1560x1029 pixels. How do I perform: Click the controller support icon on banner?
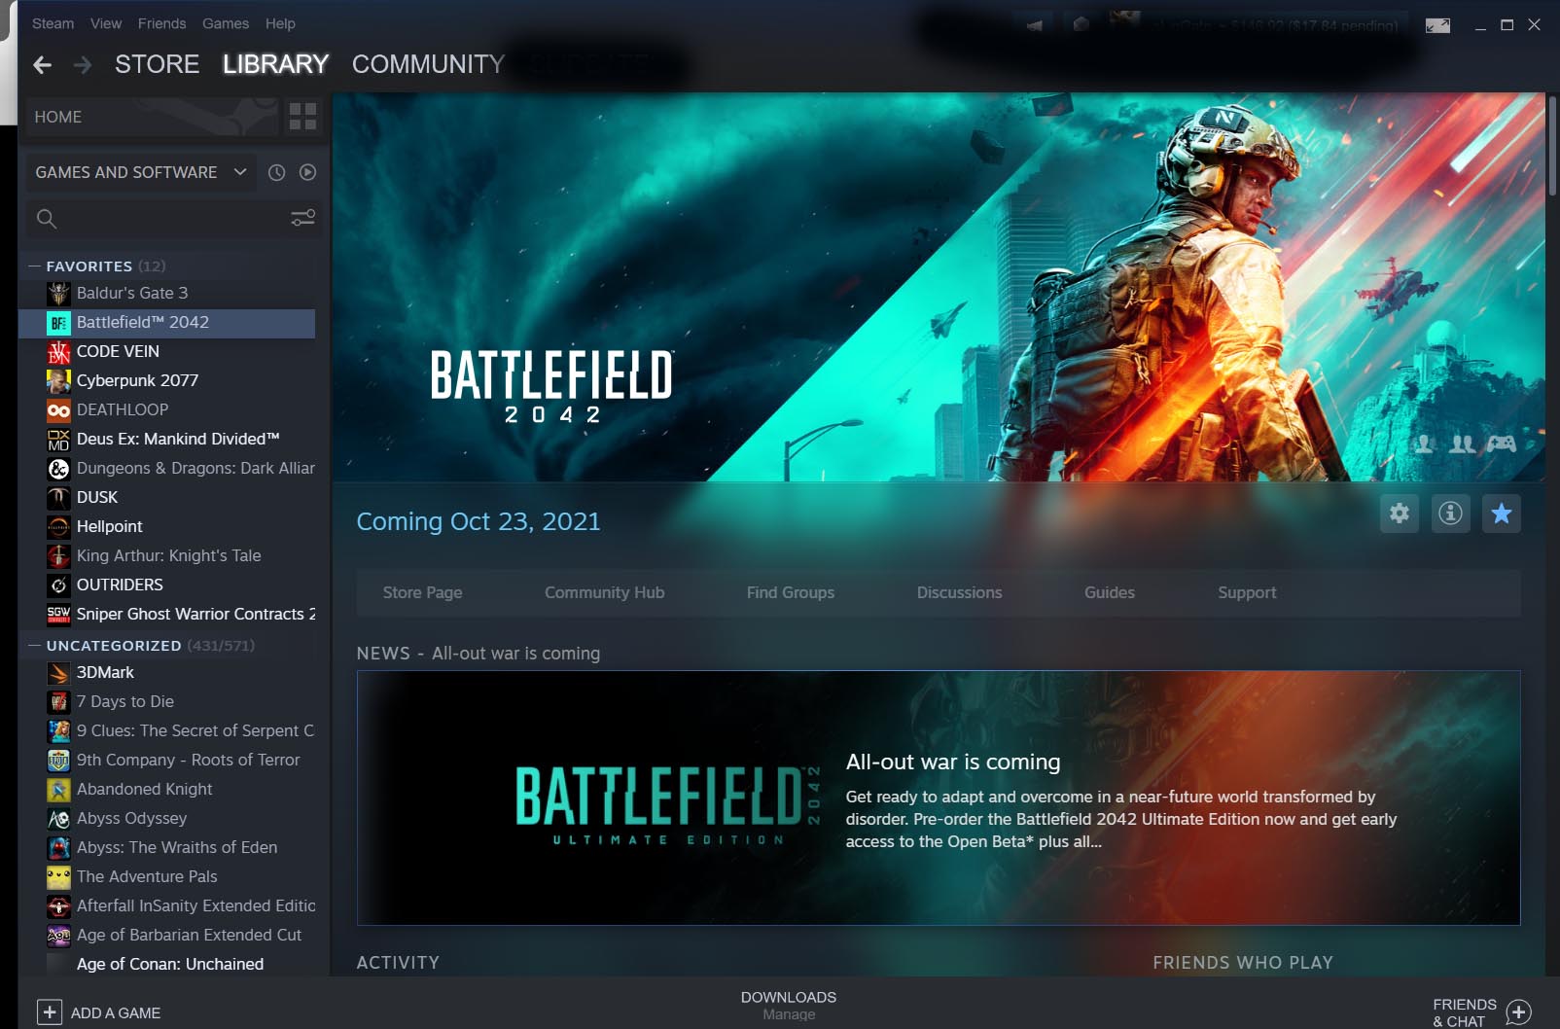pos(1502,444)
